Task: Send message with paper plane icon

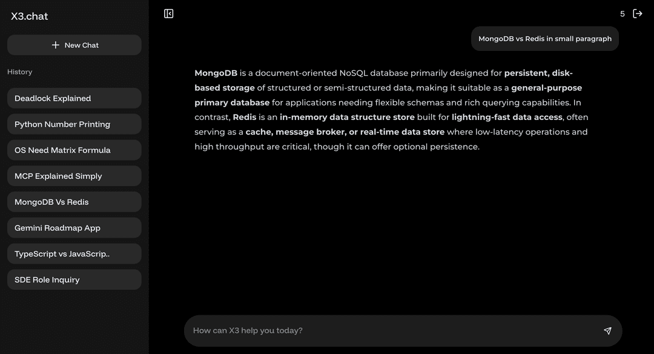Action: pos(607,330)
